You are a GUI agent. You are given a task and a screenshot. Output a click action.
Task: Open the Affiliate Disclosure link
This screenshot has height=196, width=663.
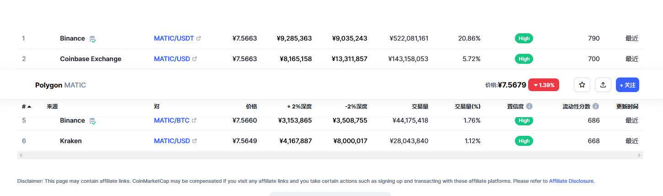pyautogui.click(x=572, y=181)
